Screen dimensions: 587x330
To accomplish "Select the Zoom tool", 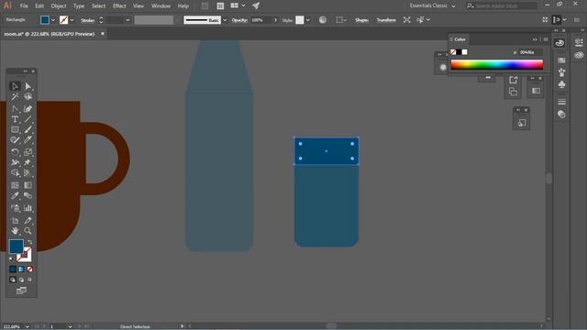I will 28,231.
